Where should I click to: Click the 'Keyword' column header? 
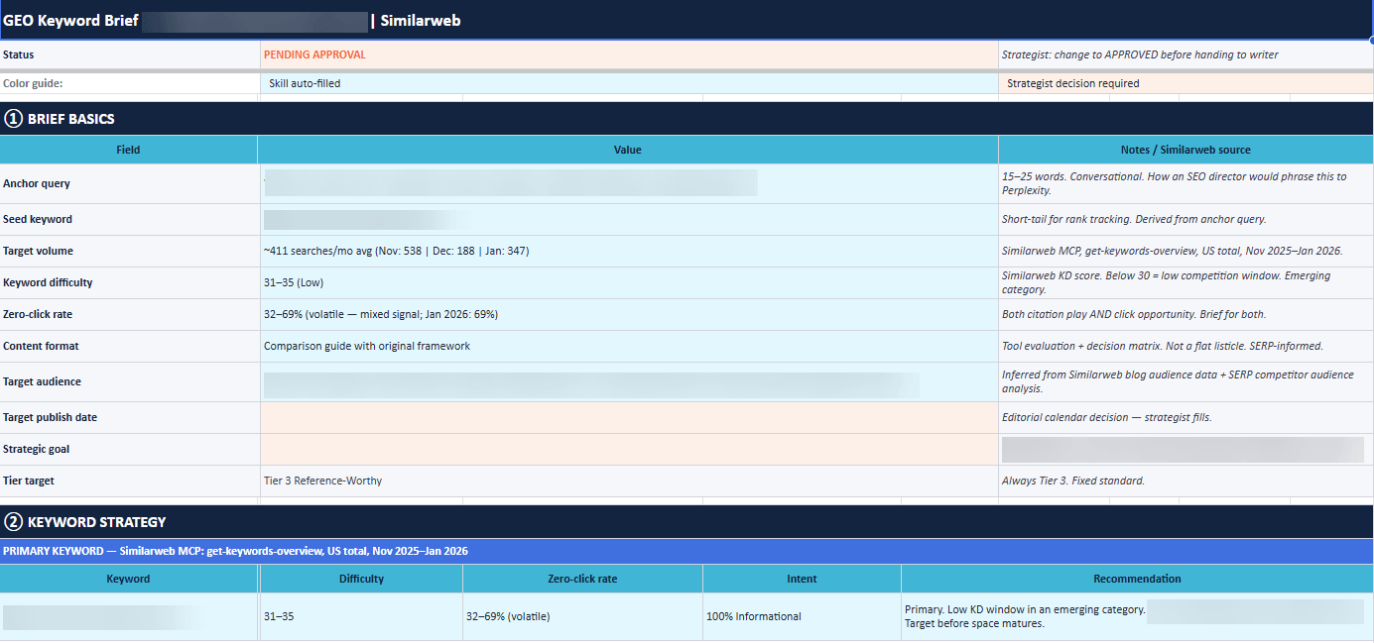coord(129,579)
